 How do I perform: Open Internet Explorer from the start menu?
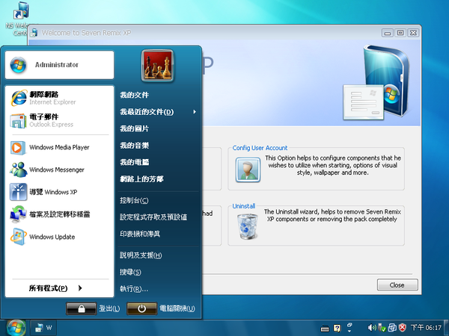click(x=19, y=98)
